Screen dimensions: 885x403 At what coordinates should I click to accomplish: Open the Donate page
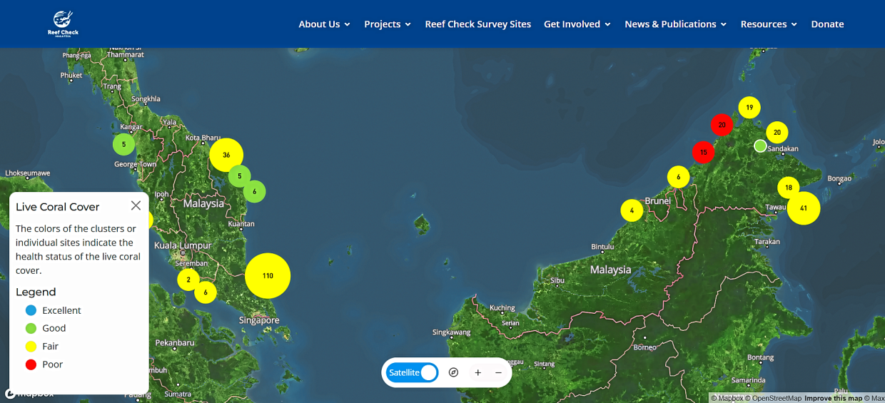[x=827, y=24]
